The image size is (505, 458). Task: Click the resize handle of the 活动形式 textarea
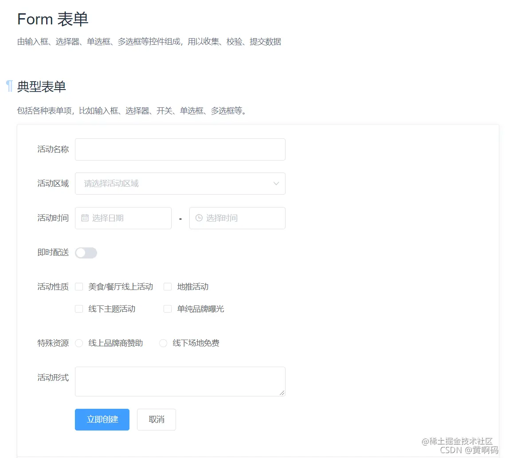[x=282, y=393]
